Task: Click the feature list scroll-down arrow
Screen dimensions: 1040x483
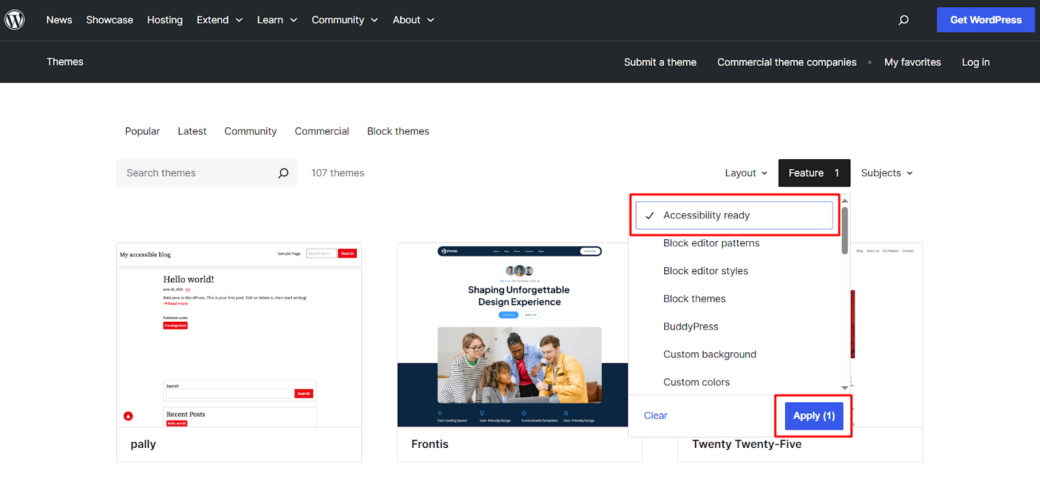Action: click(844, 387)
